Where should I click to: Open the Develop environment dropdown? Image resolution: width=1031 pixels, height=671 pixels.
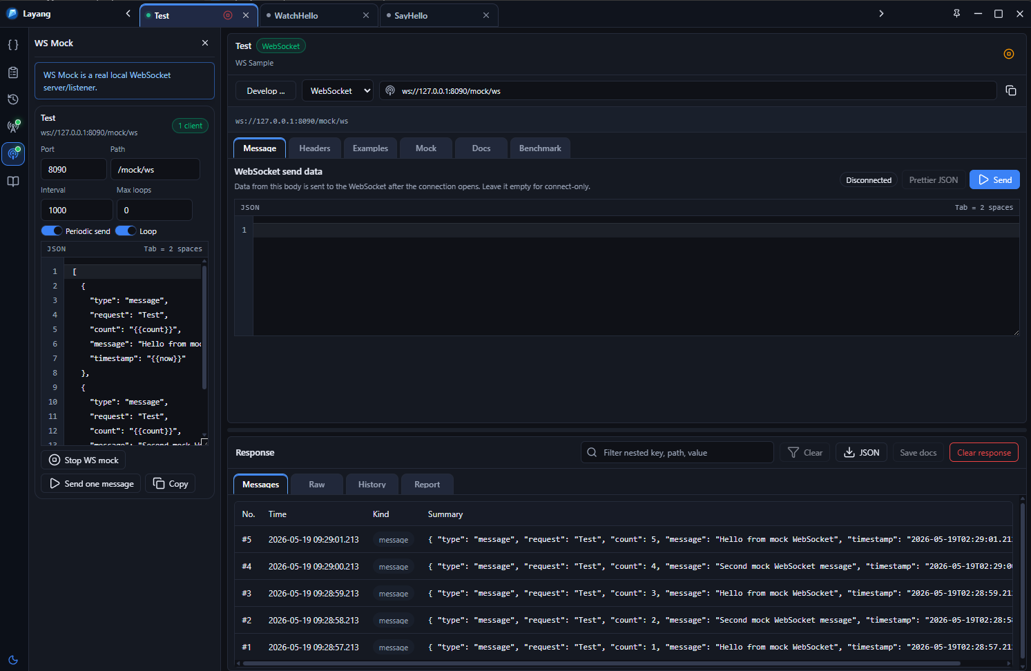(266, 90)
